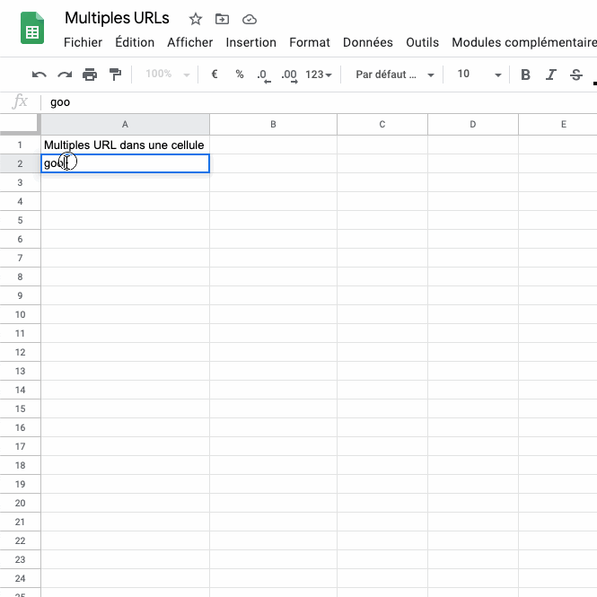The height and width of the screenshot is (597, 597).
Task: Open the font size 10 dropdown
Action: 479,75
